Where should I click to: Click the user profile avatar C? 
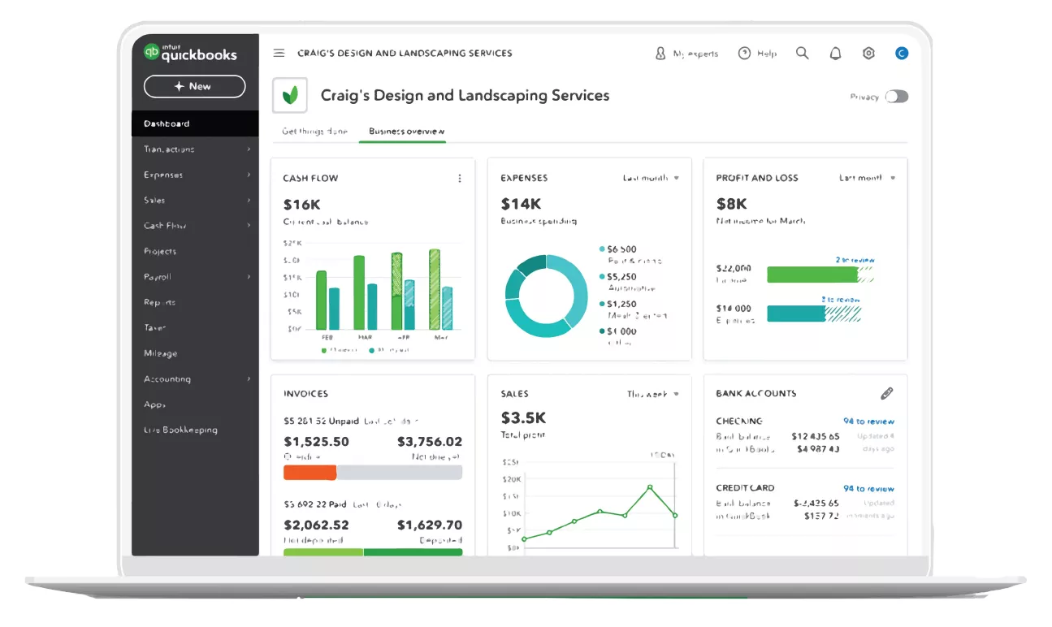[x=901, y=54]
